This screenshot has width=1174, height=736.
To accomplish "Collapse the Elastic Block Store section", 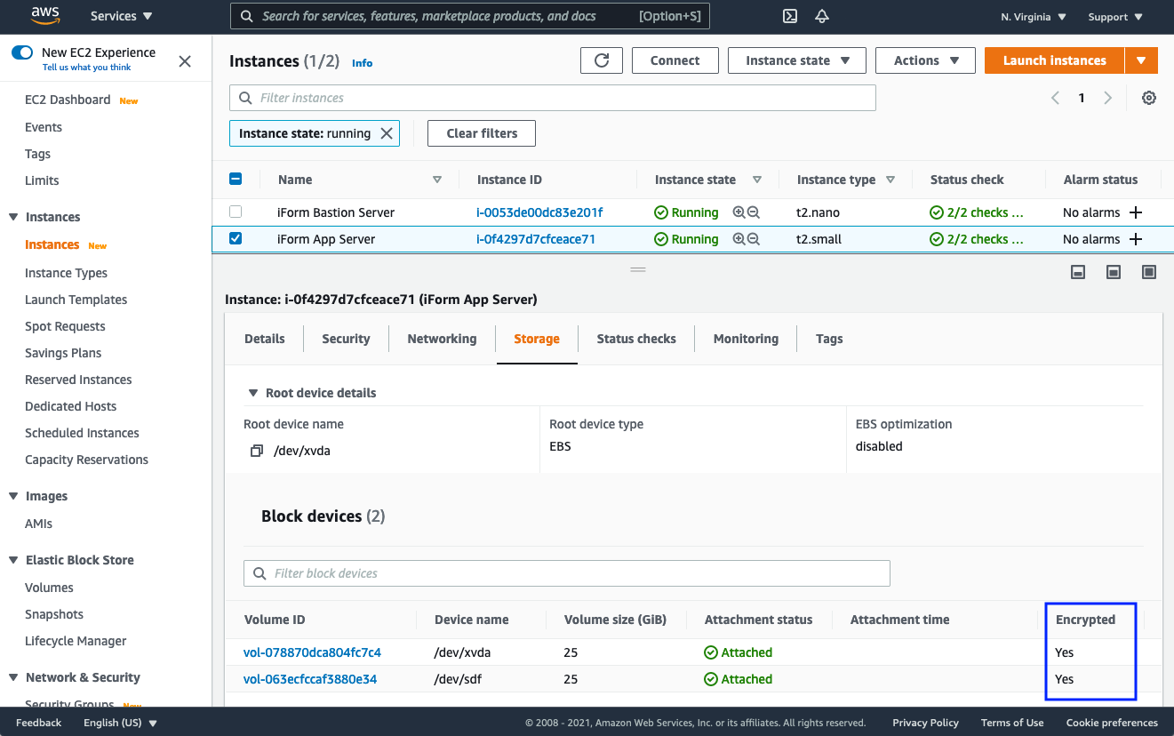I will (13, 560).
